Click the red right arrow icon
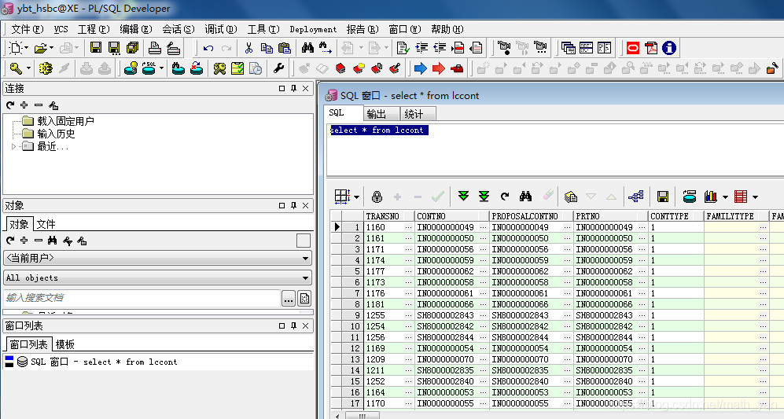 (439, 68)
